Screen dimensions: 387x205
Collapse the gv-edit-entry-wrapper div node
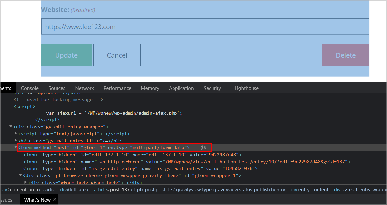11,127
